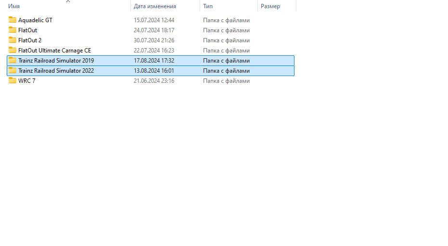
Task: Sort by the Тип column header
Action: [x=208, y=6]
